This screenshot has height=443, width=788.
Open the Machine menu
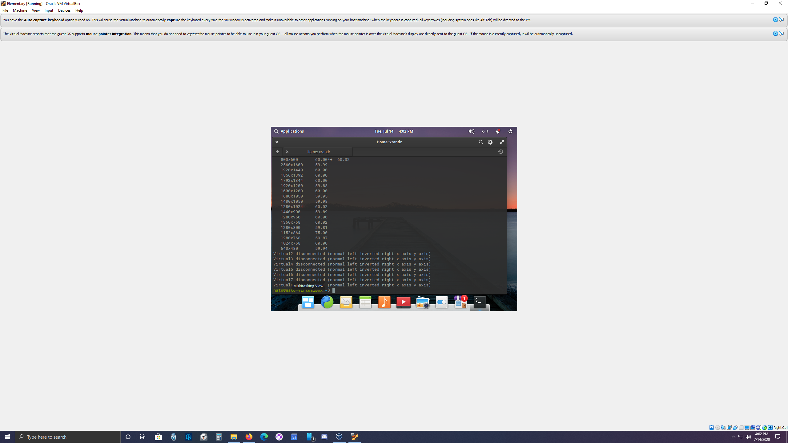pyautogui.click(x=20, y=10)
